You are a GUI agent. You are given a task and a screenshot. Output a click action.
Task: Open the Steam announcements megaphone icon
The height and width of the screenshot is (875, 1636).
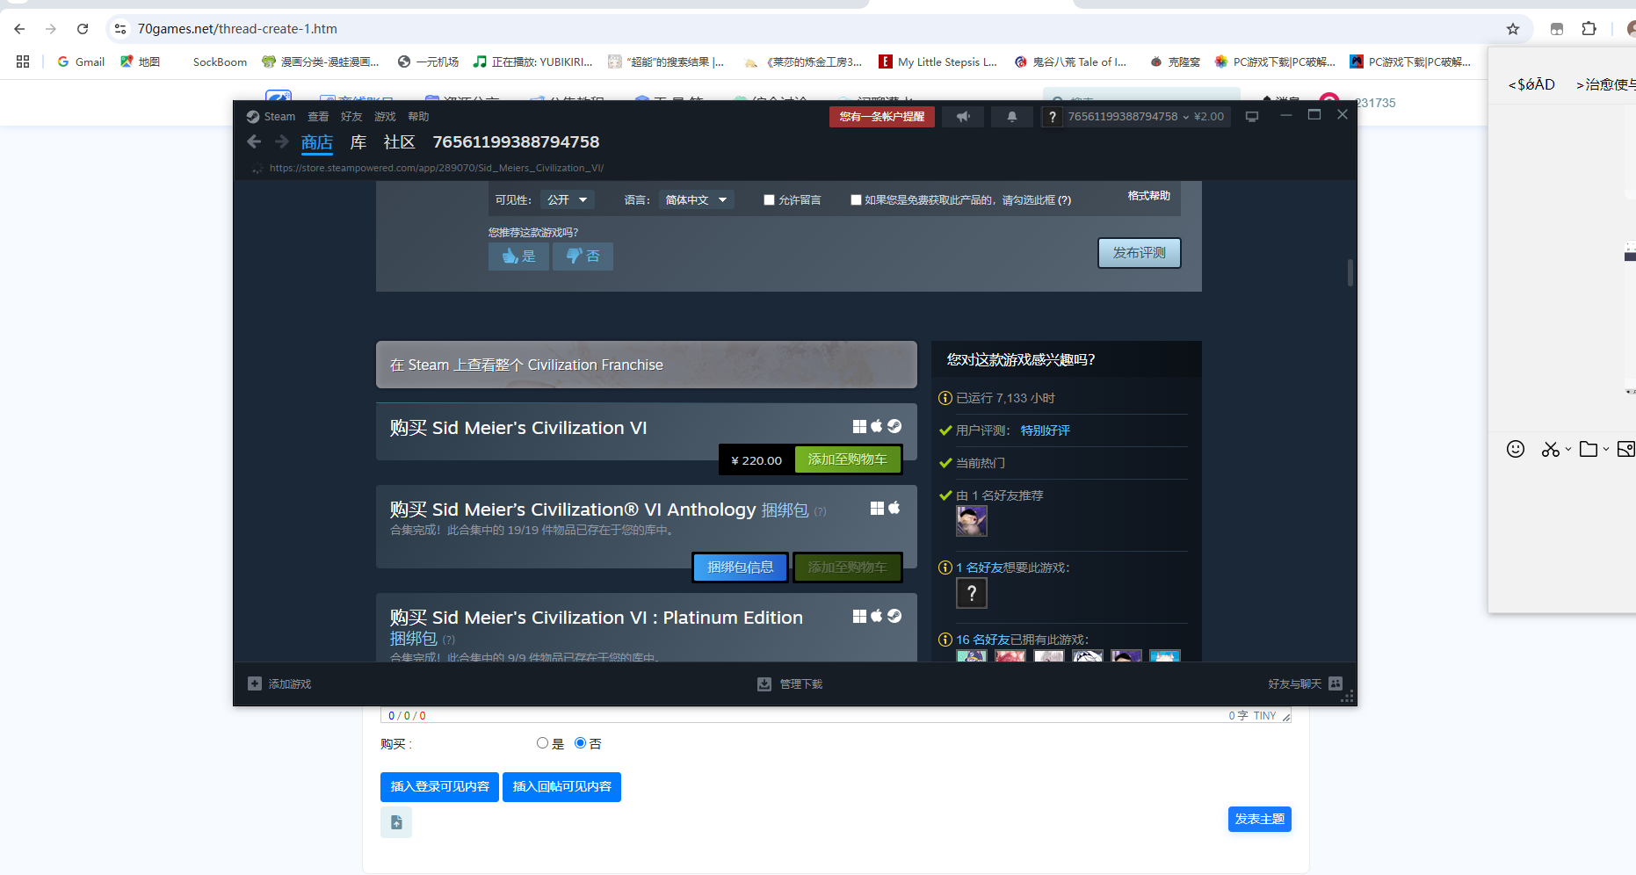pos(963,117)
